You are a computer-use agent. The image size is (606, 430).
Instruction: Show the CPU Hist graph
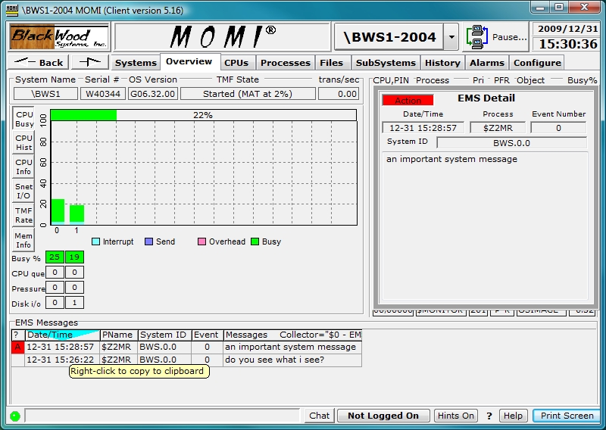pyautogui.click(x=23, y=142)
